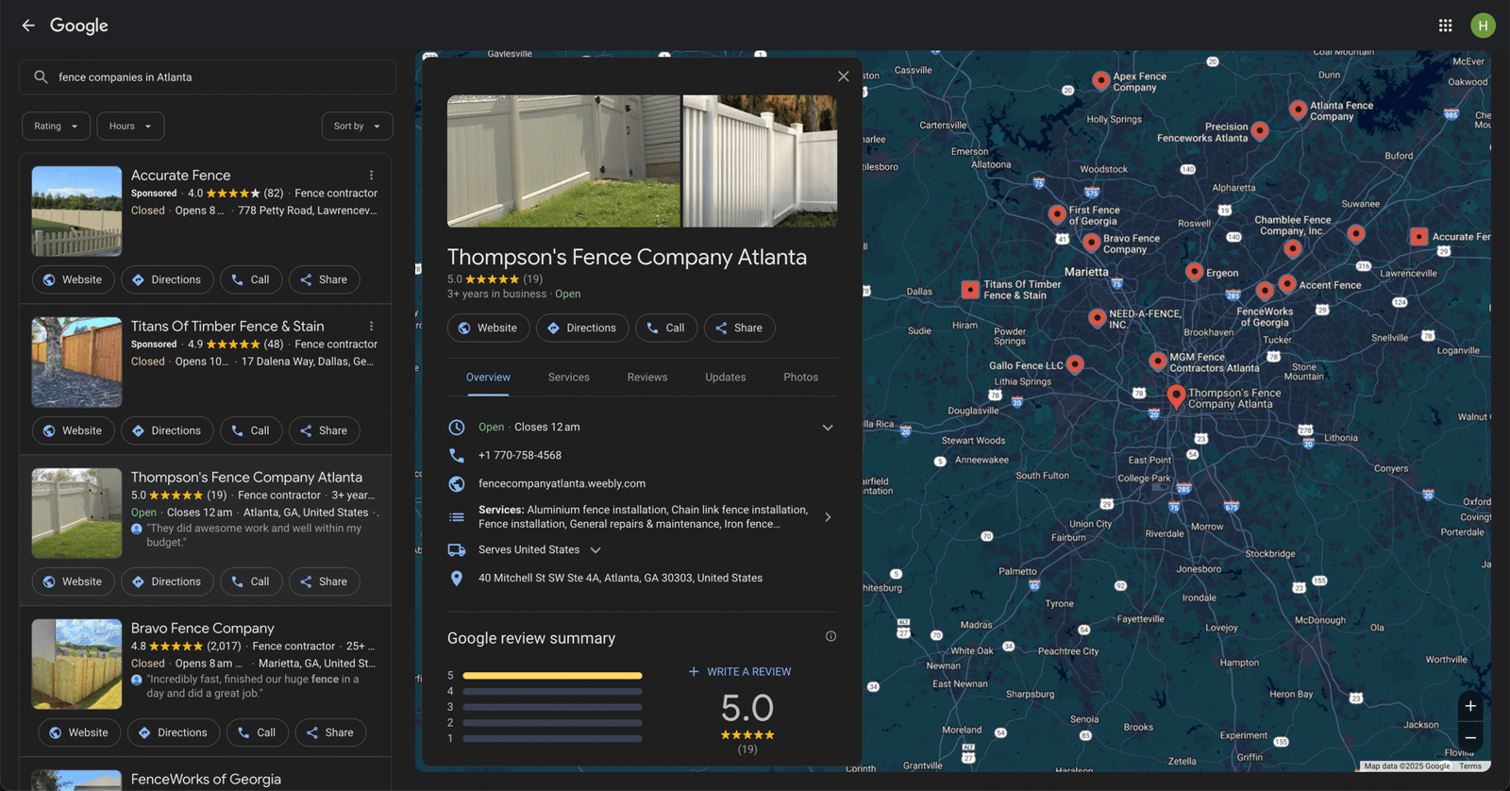Select the MGM Fence Contractors map pin
Screen dimensions: 1510x791
(1158, 361)
